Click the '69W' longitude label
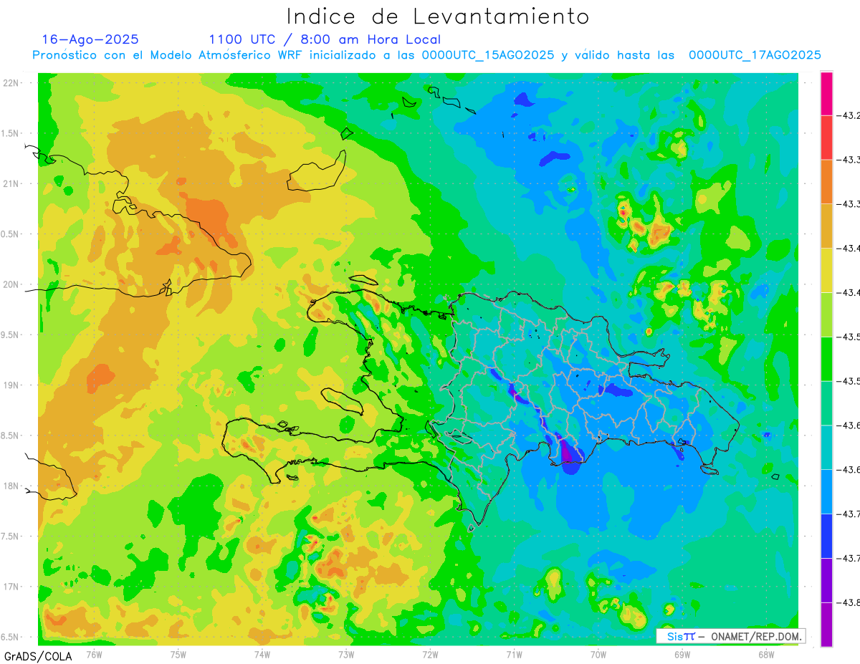860x664 pixels. (x=682, y=653)
